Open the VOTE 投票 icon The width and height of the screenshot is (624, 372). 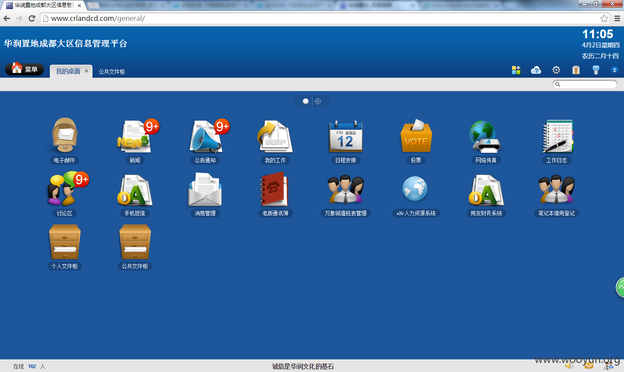pyautogui.click(x=416, y=136)
